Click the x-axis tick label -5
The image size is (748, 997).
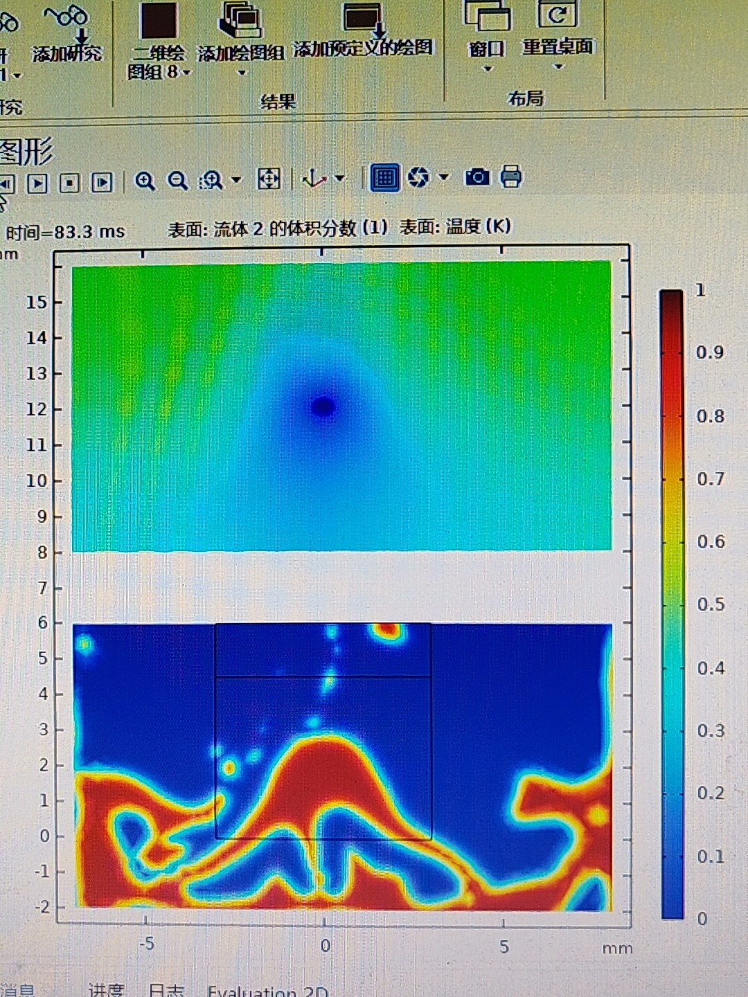coord(146,944)
